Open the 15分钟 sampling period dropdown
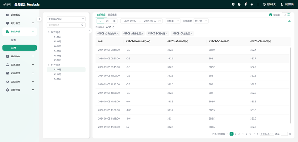 click(201, 21)
